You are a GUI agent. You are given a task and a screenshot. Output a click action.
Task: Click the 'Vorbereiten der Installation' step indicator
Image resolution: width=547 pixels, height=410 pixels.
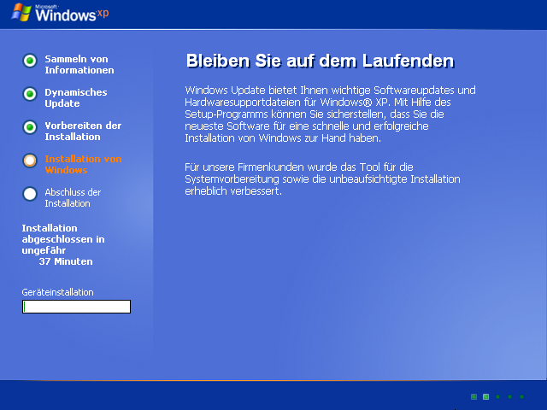click(x=30, y=127)
